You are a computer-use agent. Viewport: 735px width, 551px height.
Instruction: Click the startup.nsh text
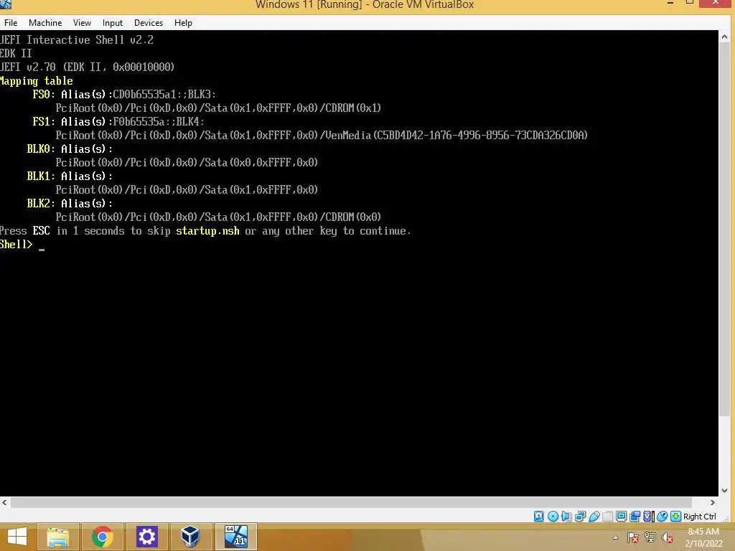(207, 230)
